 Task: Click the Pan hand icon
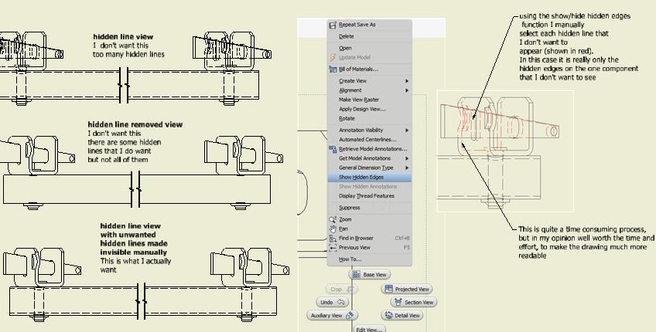coord(333,229)
